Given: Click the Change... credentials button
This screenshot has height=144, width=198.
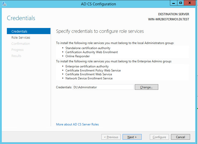Looking at the screenshot, I should [x=146, y=87].
